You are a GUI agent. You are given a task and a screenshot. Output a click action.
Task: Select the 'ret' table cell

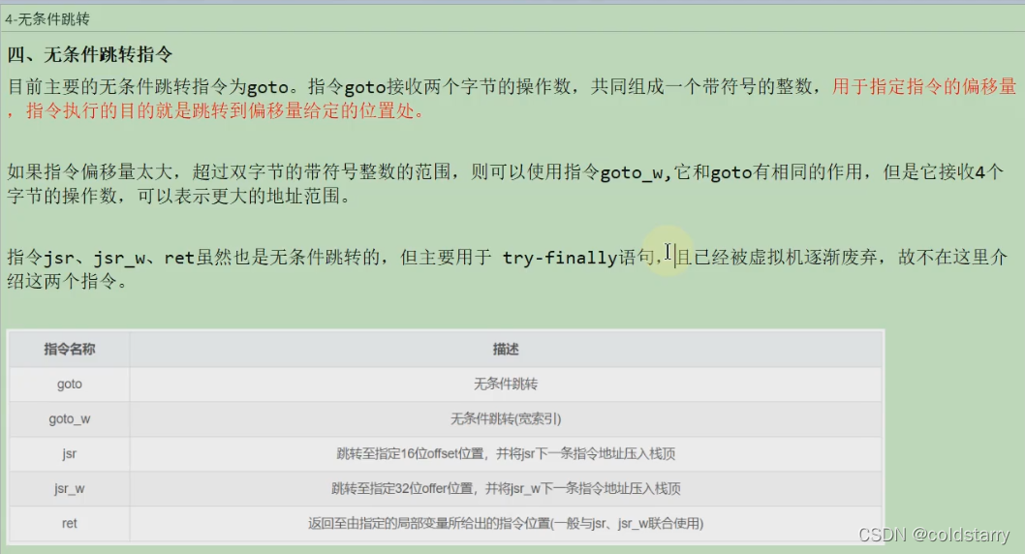point(70,523)
